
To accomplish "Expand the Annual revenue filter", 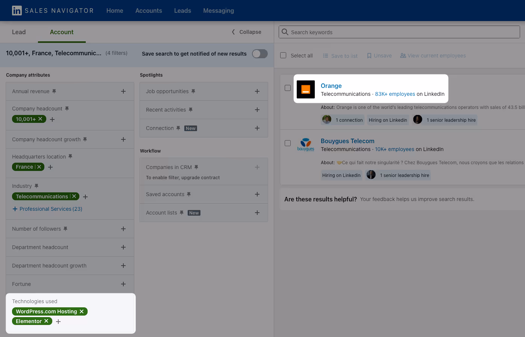I will click(123, 91).
